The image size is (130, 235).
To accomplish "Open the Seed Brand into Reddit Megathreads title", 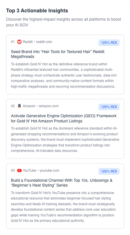I will click(58, 54).
